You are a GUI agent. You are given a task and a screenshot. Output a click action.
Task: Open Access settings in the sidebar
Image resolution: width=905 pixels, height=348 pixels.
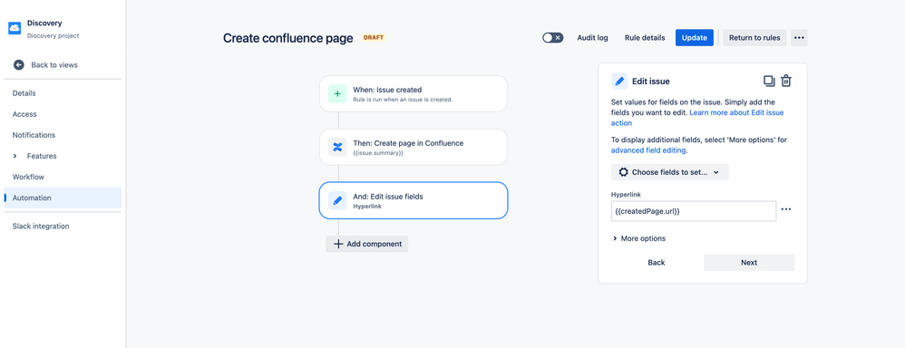coord(63,114)
